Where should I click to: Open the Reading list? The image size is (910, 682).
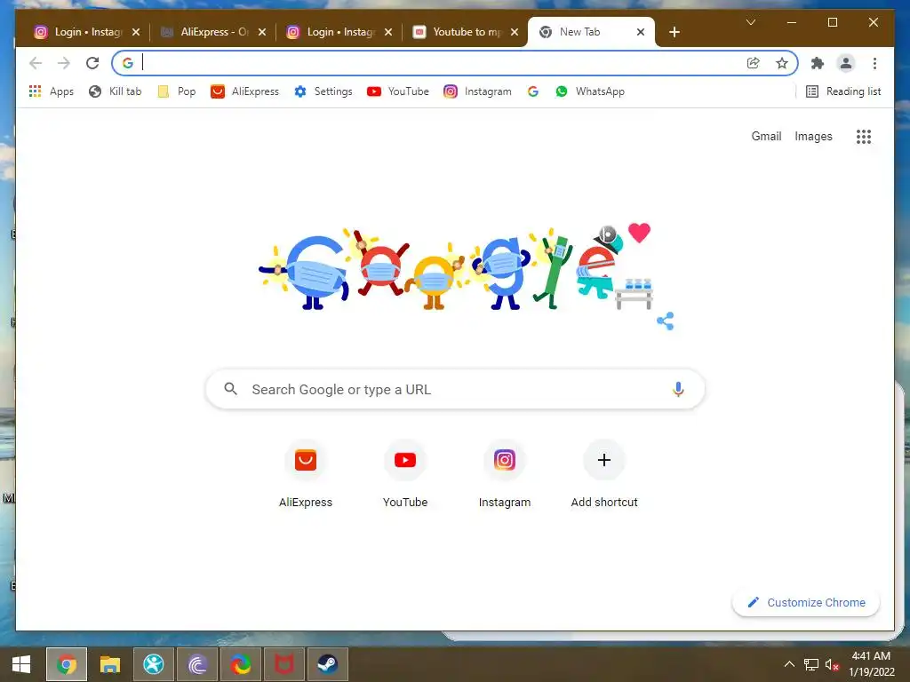844,91
